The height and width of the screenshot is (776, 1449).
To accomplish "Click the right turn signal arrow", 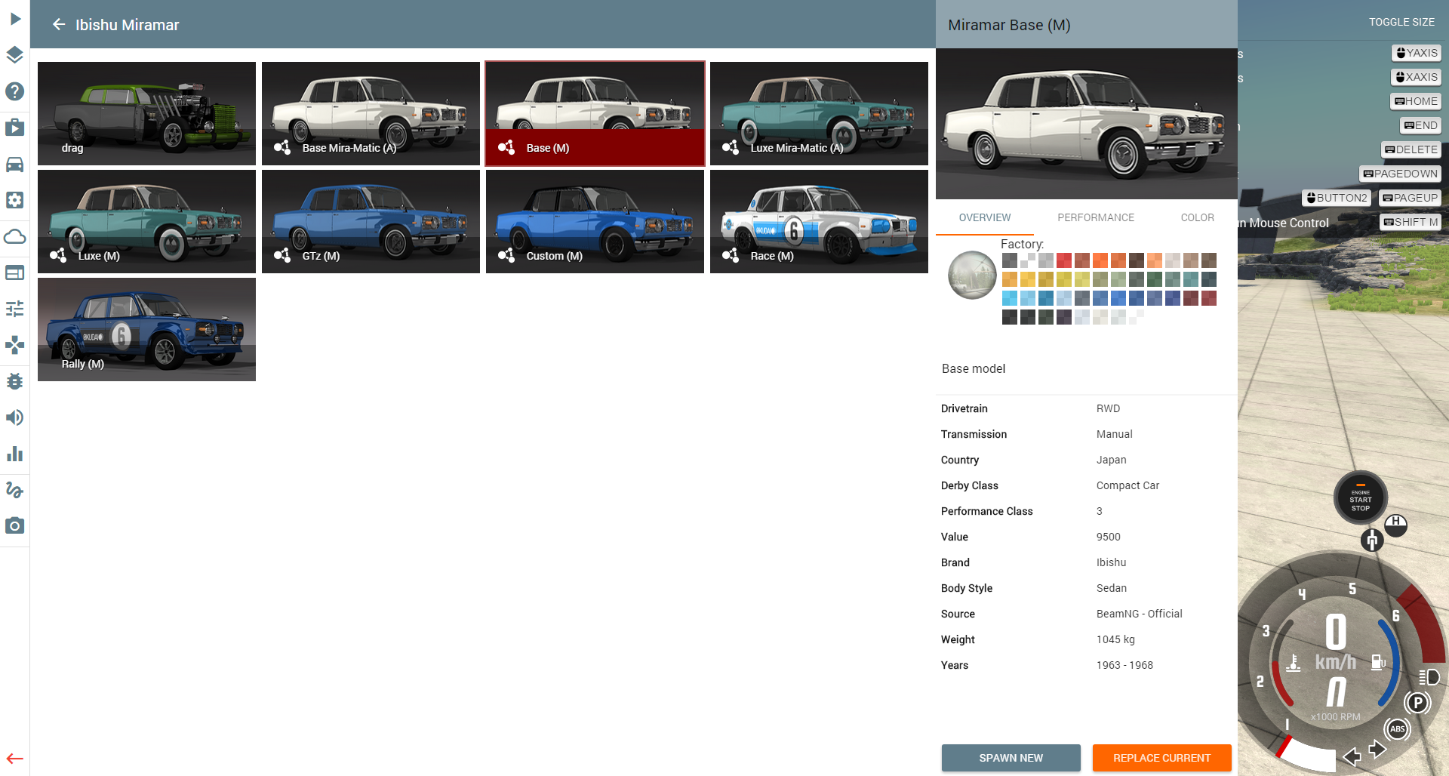I will coord(1377,749).
